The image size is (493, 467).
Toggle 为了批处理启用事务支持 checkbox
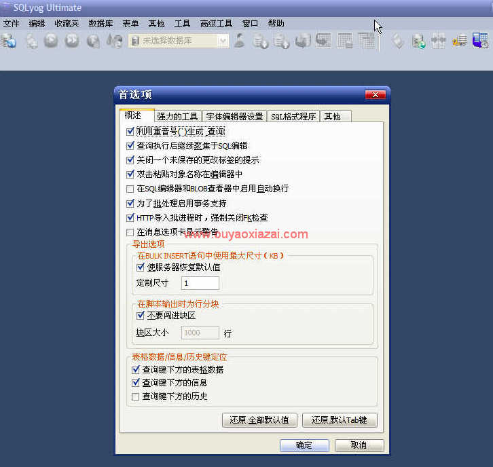pos(130,204)
